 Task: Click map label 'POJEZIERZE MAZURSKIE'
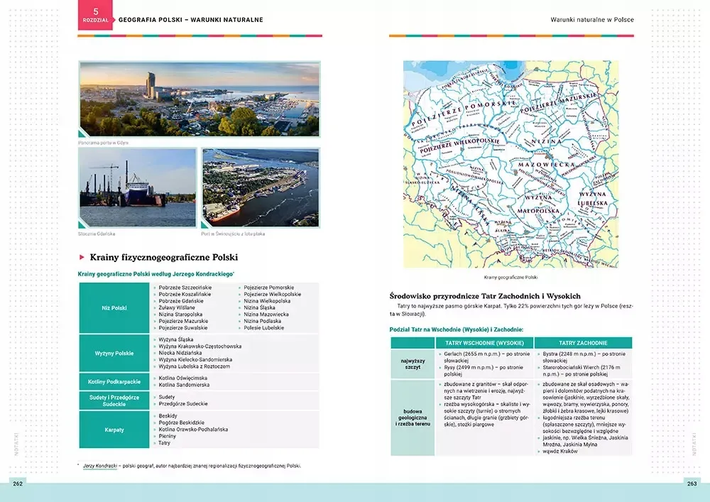(x=558, y=104)
